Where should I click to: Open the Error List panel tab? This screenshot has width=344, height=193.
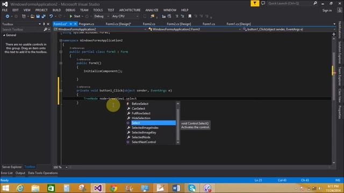[7, 173]
